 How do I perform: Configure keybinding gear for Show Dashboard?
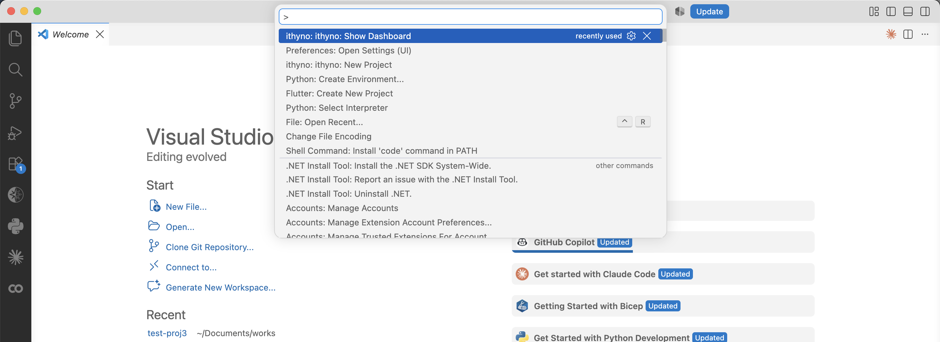tap(631, 36)
